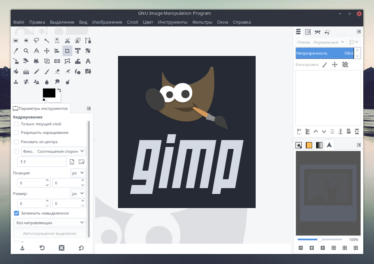This screenshot has height=264, width=374.
Task: Open the Позиция px unit dropdown
Action: coord(78,173)
